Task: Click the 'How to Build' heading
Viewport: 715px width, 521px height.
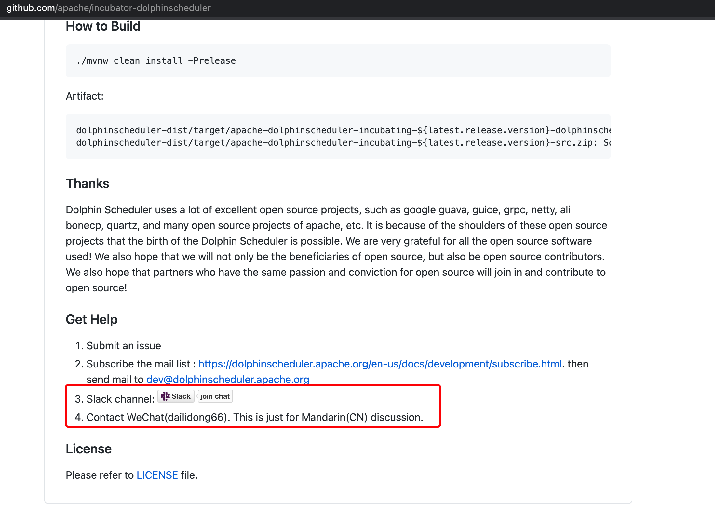Action: (x=103, y=26)
